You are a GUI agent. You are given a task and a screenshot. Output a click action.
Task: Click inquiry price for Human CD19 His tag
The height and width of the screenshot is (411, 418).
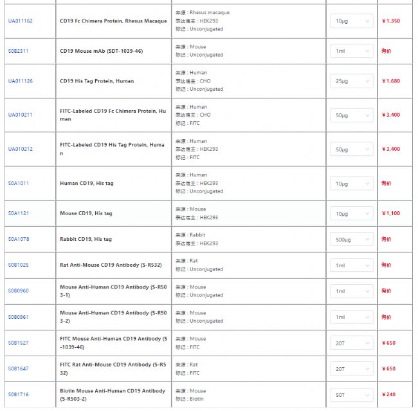point(386,183)
